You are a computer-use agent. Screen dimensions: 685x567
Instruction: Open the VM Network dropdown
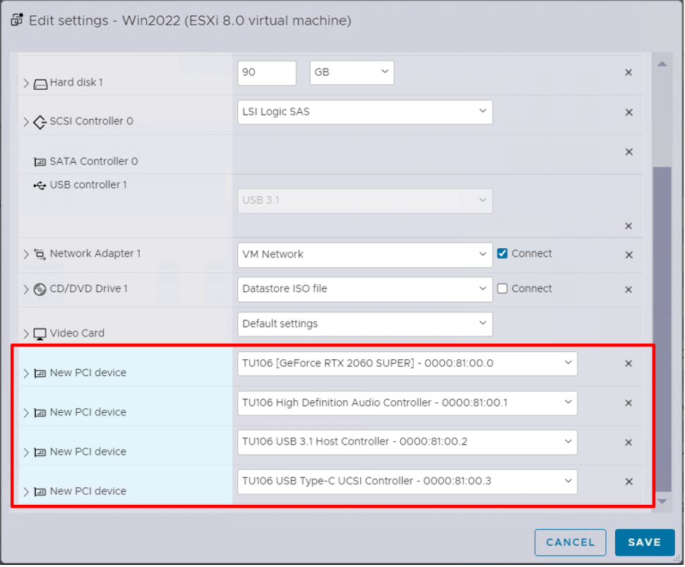tap(364, 254)
